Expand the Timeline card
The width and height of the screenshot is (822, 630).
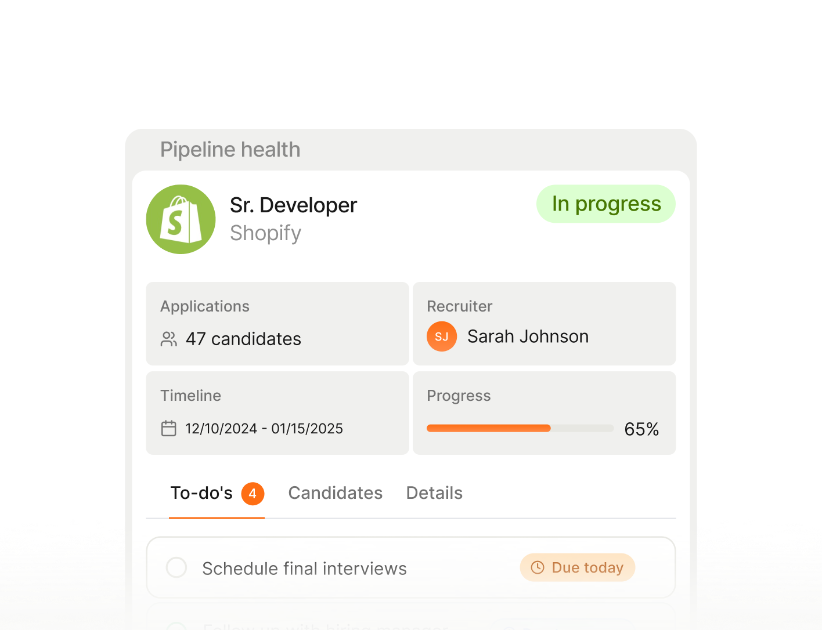point(277,412)
